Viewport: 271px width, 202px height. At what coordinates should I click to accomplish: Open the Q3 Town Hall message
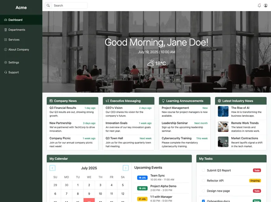coord(128,142)
